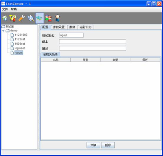Click the document icon beside 1122set
Image resolution: width=163 pixels, height=156 pixels.
coord(12,39)
